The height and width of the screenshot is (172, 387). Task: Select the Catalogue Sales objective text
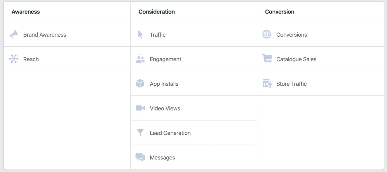(x=296, y=60)
